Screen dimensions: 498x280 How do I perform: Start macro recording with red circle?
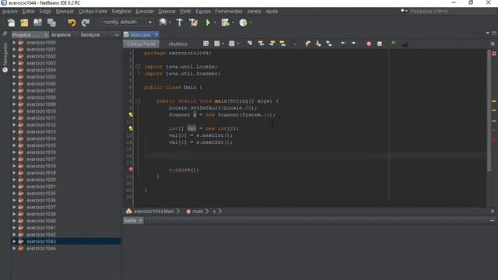point(369,44)
